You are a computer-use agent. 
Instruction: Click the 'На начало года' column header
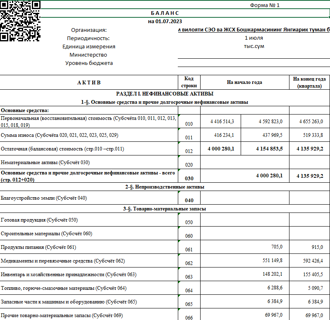[x=244, y=82]
